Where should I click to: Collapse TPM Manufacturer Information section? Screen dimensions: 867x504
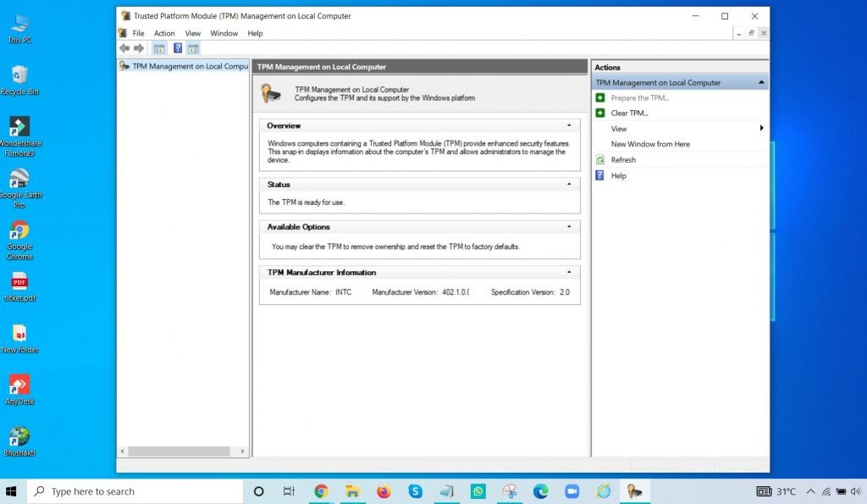click(569, 273)
